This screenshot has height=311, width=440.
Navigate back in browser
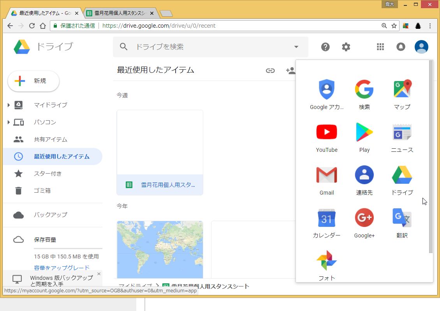coord(10,26)
